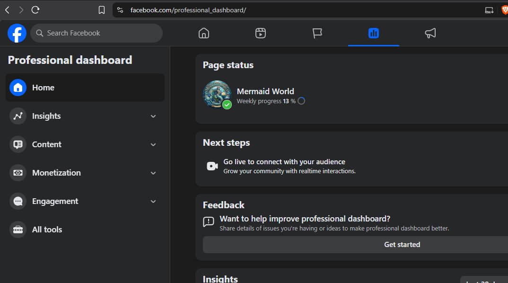Click the Monetization sidebar icon
Viewport: 508px width, 283px height.
click(18, 173)
